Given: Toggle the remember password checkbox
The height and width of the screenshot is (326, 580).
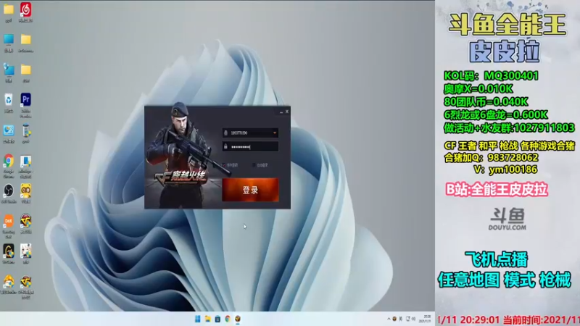Looking at the screenshot, I should click(x=224, y=165).
